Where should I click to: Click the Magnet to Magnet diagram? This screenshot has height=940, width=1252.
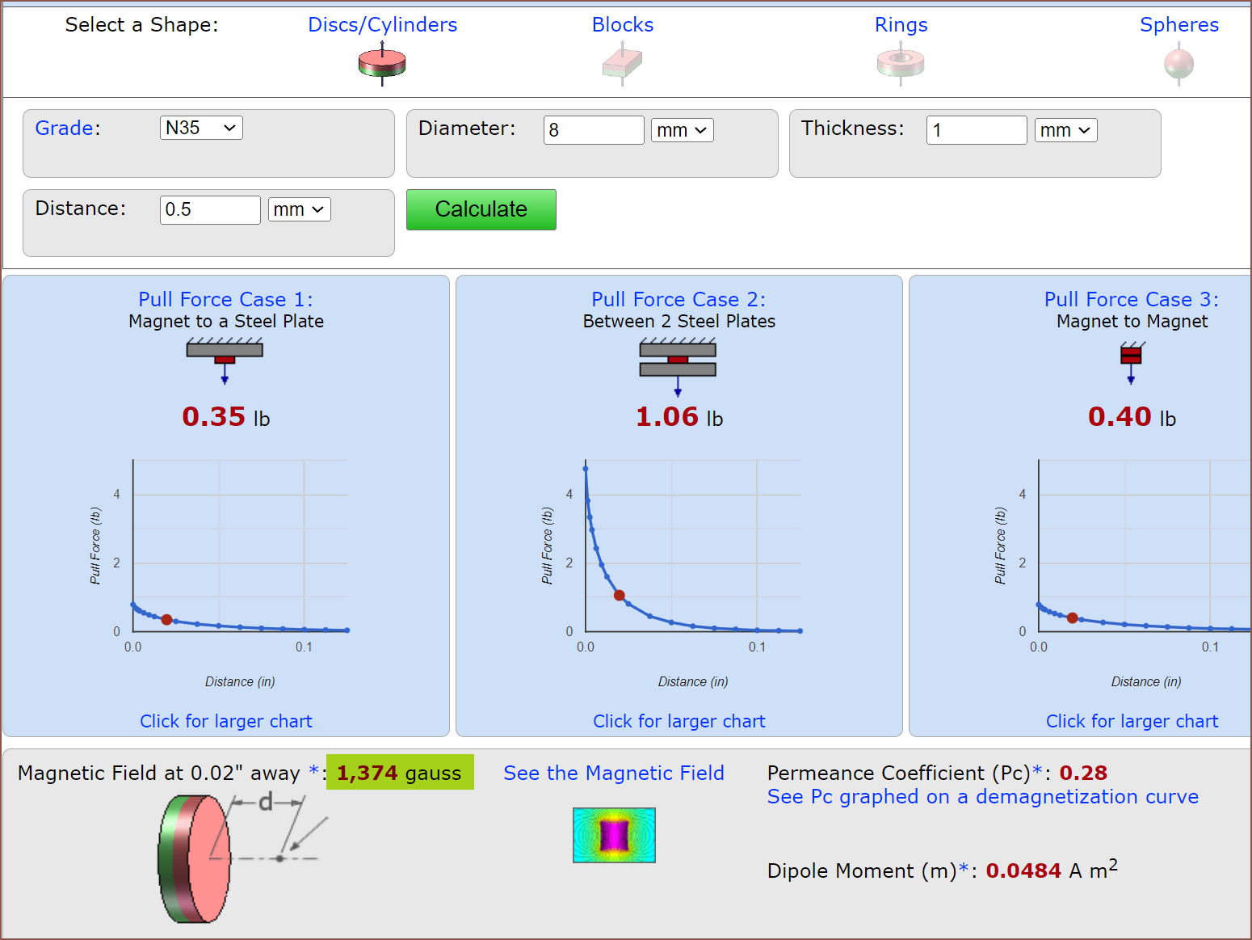pyautogui.click(x=1131, y=360)
